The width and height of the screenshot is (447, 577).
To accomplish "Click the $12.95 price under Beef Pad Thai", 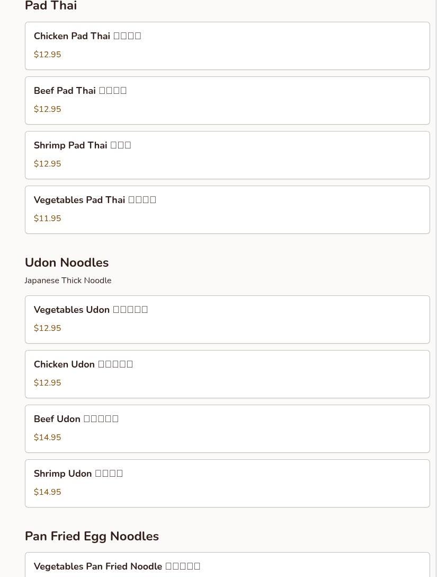I will pyautogui.click(x=47, y=109).
